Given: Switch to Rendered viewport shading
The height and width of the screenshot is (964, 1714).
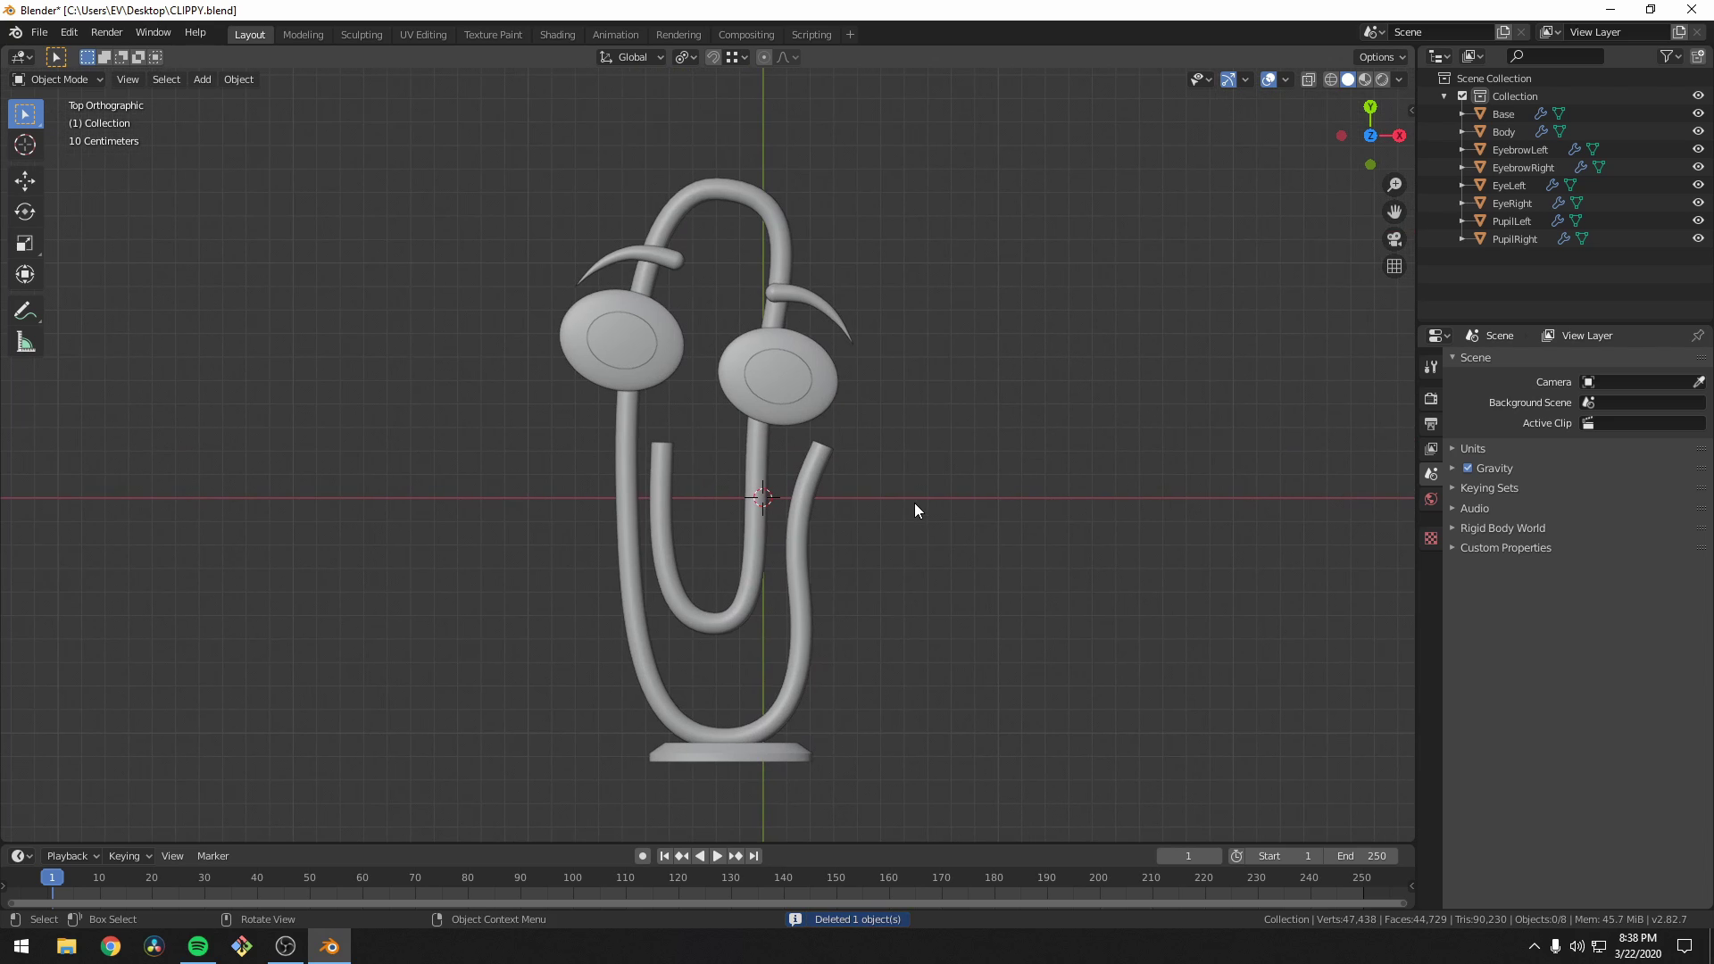Looking at the screenshot, I should point(1382,79).
